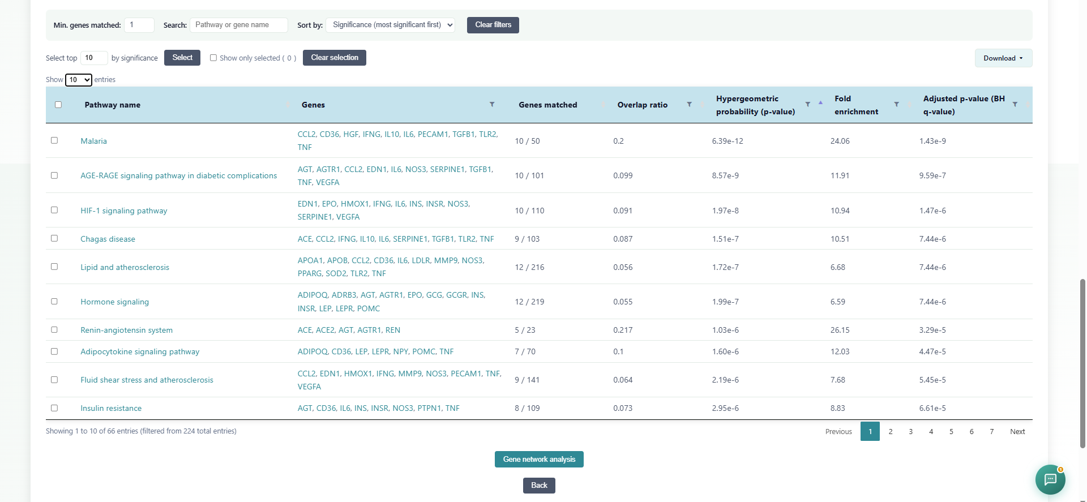Click the Next pagination link
Screen dimensions: 1087x502
point(1017,431)
